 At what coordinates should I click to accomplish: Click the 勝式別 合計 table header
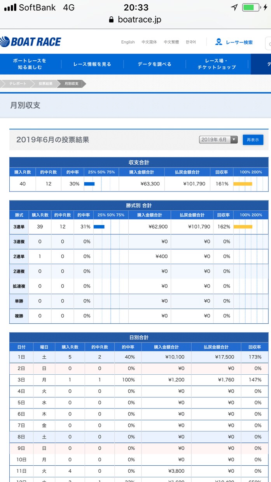click(139, 205)
